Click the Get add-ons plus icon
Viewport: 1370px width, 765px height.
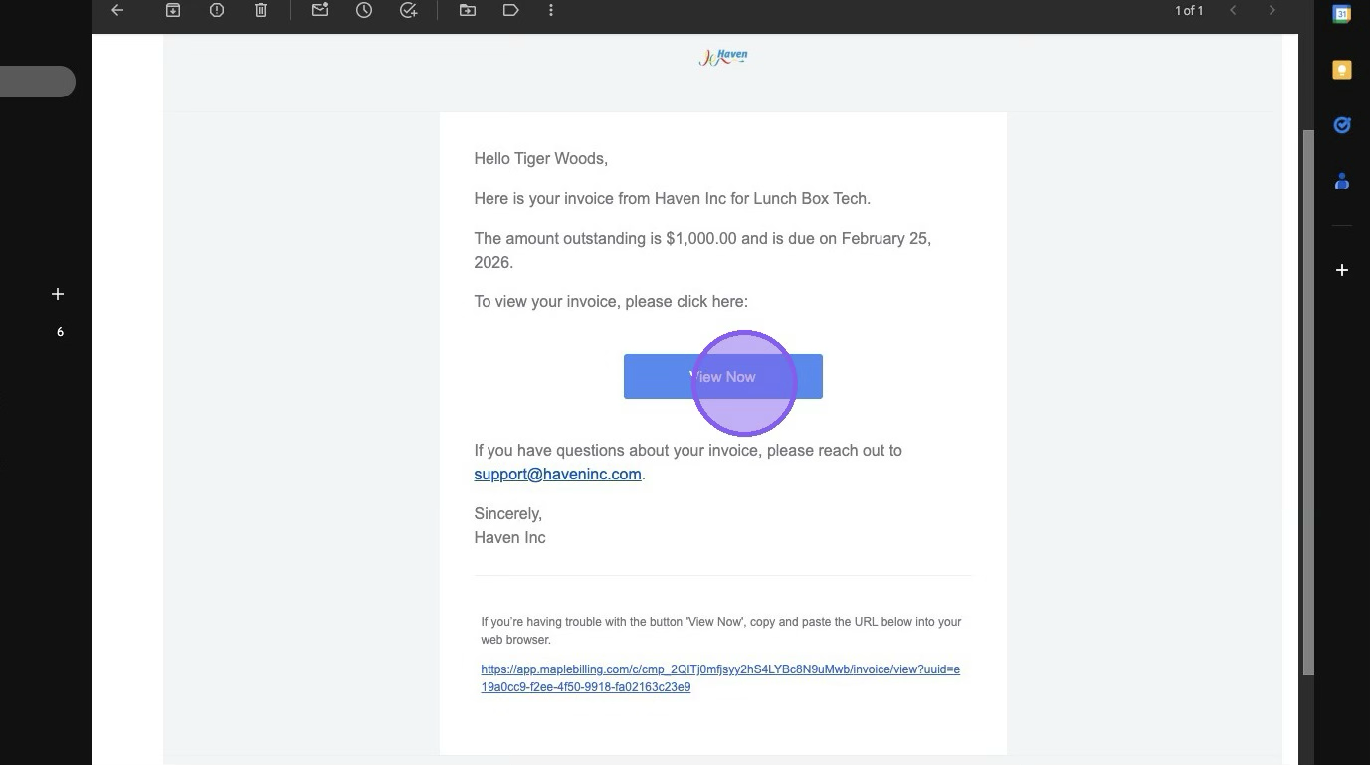click(x=1341, y=270)
